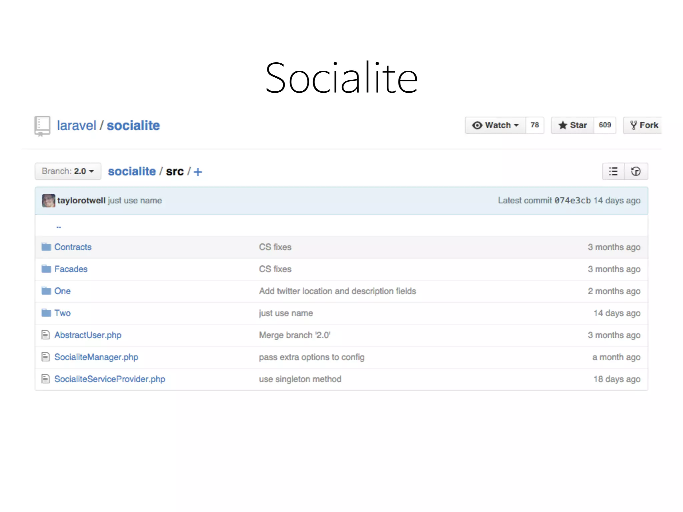Open the laravel owner link

point(76,126)
